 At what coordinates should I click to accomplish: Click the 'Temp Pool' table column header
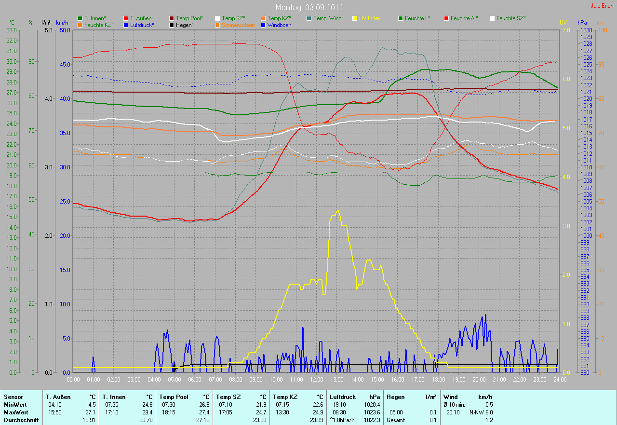tap(174, 397)
